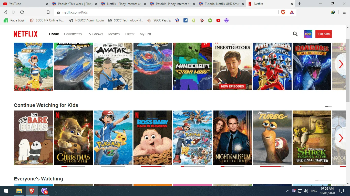
Task: Open My List in Netflix navigation
Action: pyautogui.click(x=145, y=34)
